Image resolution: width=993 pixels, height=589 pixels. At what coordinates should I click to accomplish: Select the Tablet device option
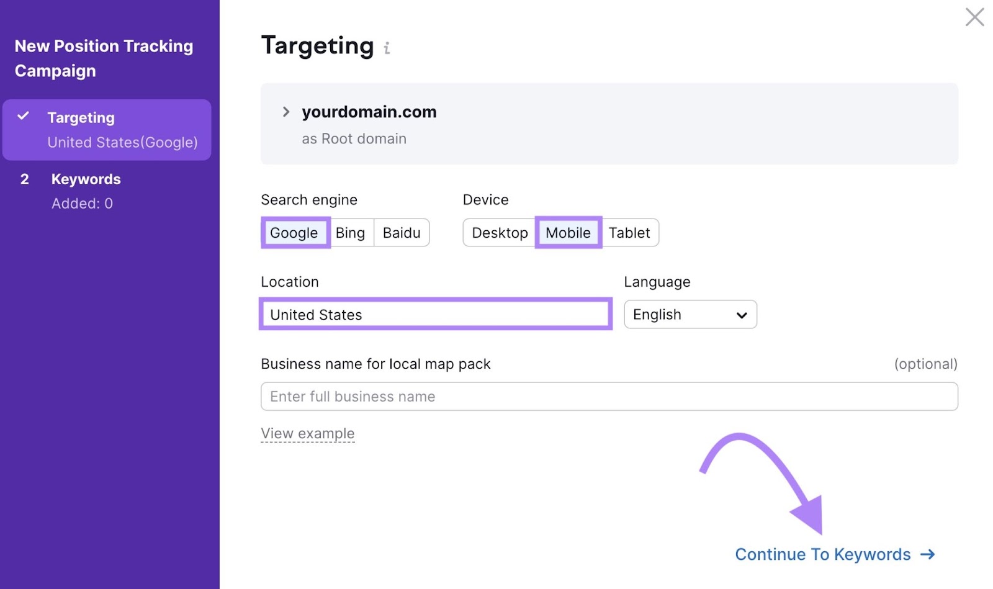[630, 233]
